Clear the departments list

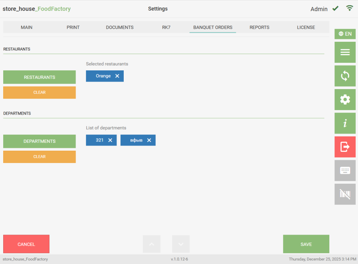39,157
